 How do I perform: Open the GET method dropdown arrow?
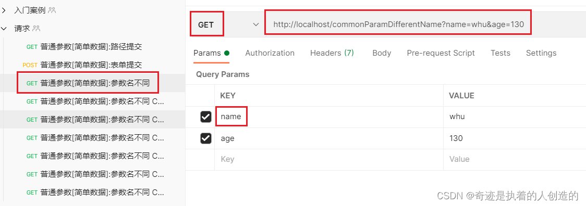pyautogui.click(x=256, y=24)
